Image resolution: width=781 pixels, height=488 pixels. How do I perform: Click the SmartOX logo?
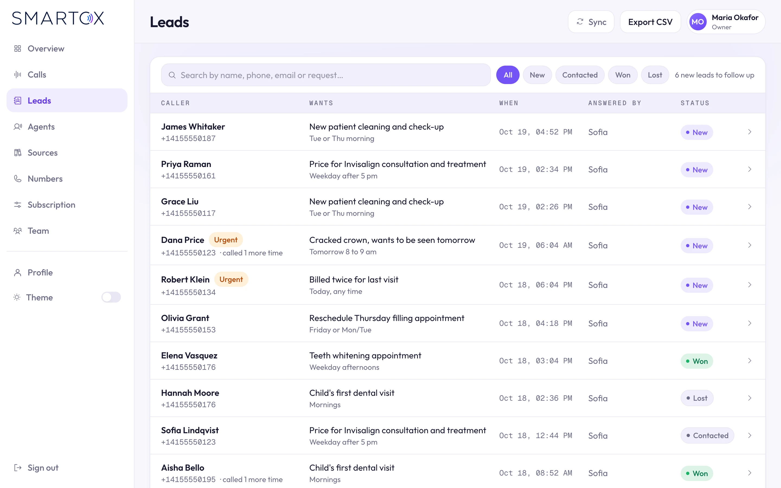(x=58, y=18)
